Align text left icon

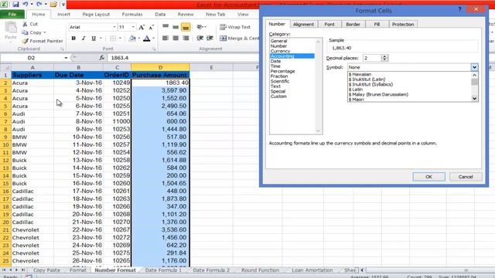pos(166,38)
